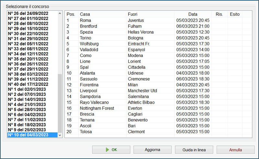Click the Clermont cell in row 20

click(150, 132)
